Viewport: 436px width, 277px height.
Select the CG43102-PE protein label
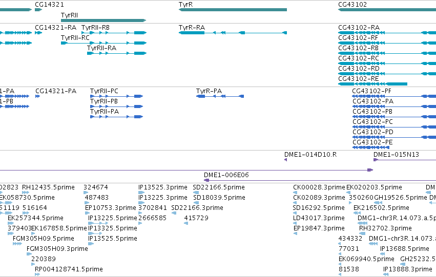372,142
